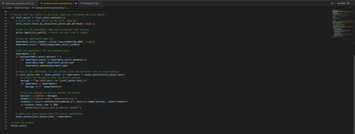Click 'if response.status_code == 204' line

coord(39,104)
